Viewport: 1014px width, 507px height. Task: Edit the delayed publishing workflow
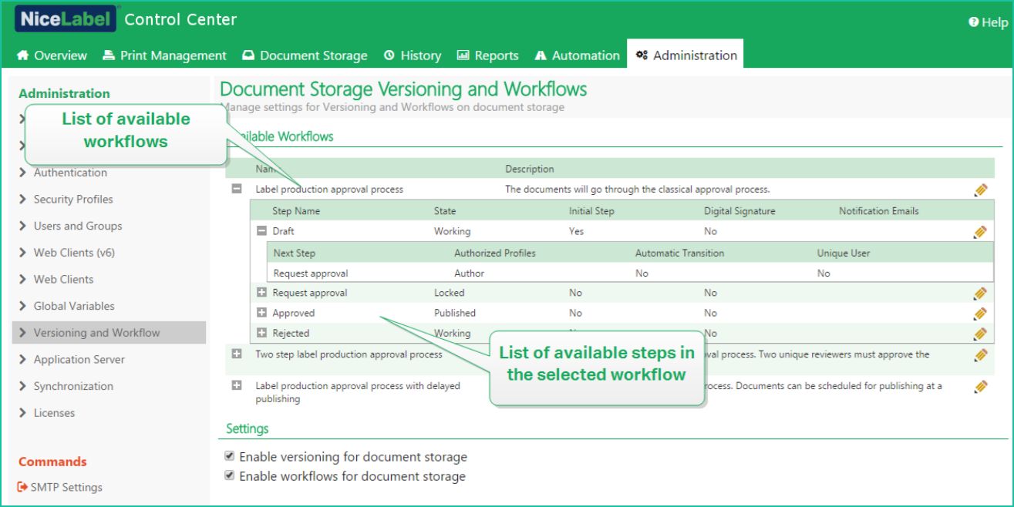pyautogui.click(x=980, y=387)
